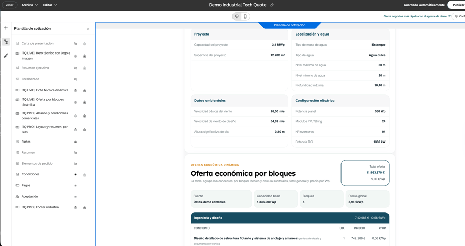Click the Oferta económica por bloques heading

(x=243, y=173)
